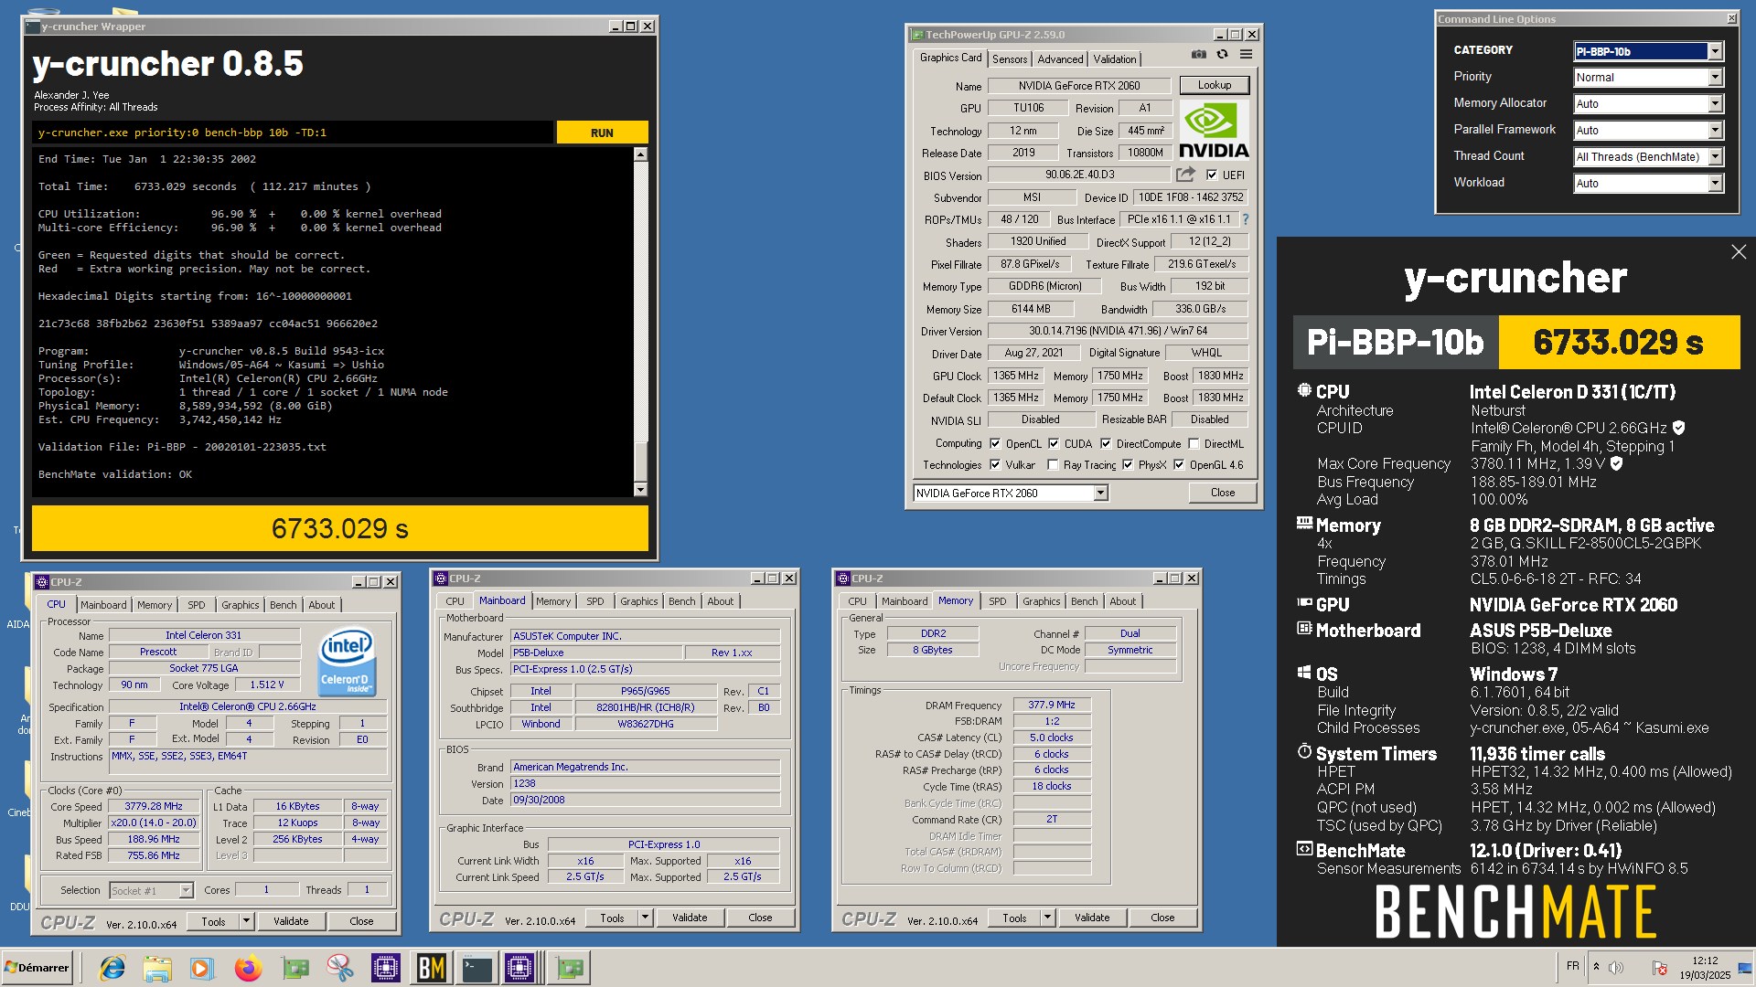Enable the DirectML checkbox

point(1194,443)
